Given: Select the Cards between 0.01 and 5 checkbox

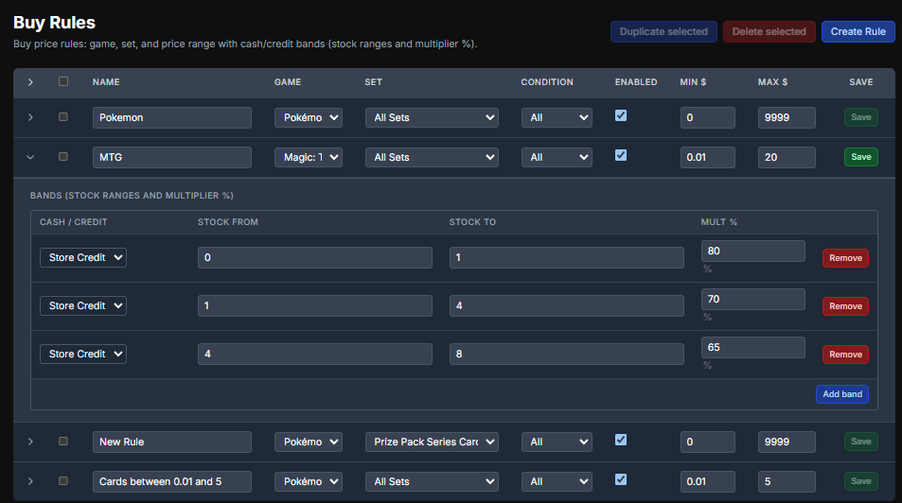Looking at the screenshot, I should (63, 480).
